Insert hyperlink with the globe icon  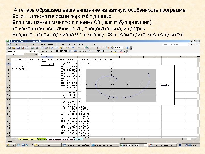(x=87, y=48)
